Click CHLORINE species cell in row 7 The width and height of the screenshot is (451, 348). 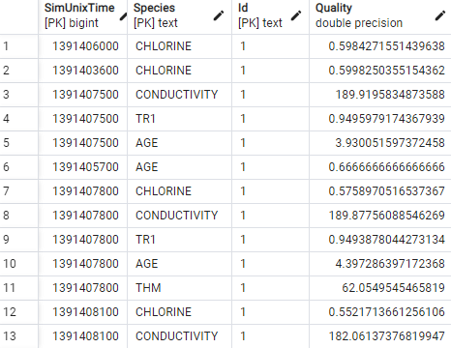[180, 191]
